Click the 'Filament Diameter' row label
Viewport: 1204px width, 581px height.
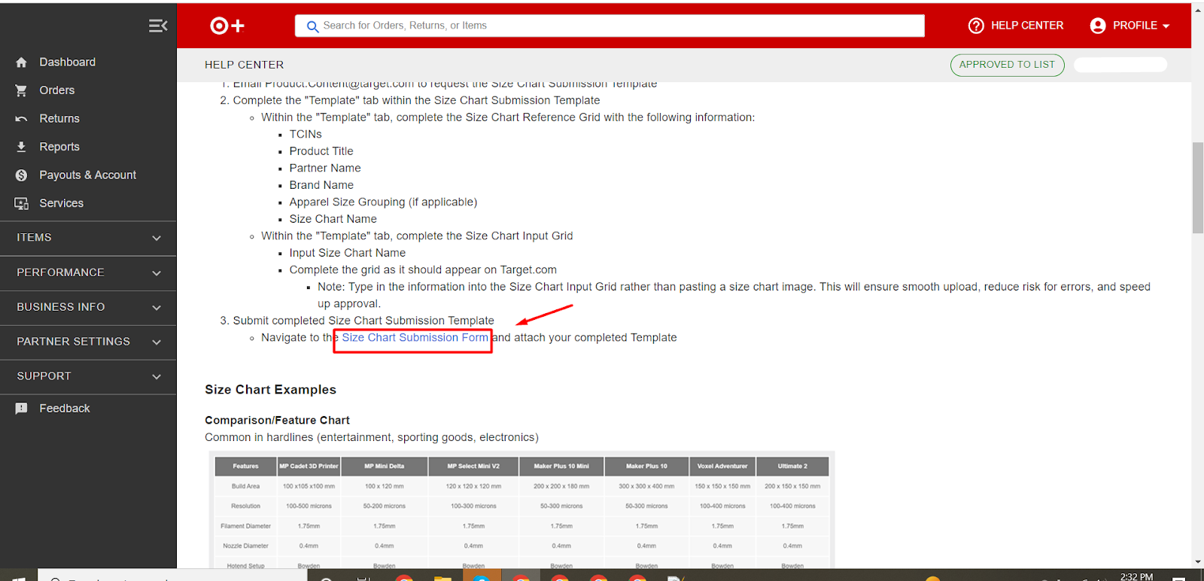245,526
